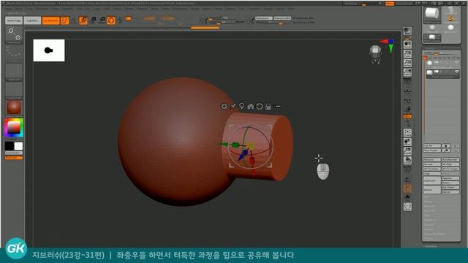Image resolution: width=468 pixels, height=263 pixels.
Task: Toggle the orange Edit mode button
Action: (64, 20)
